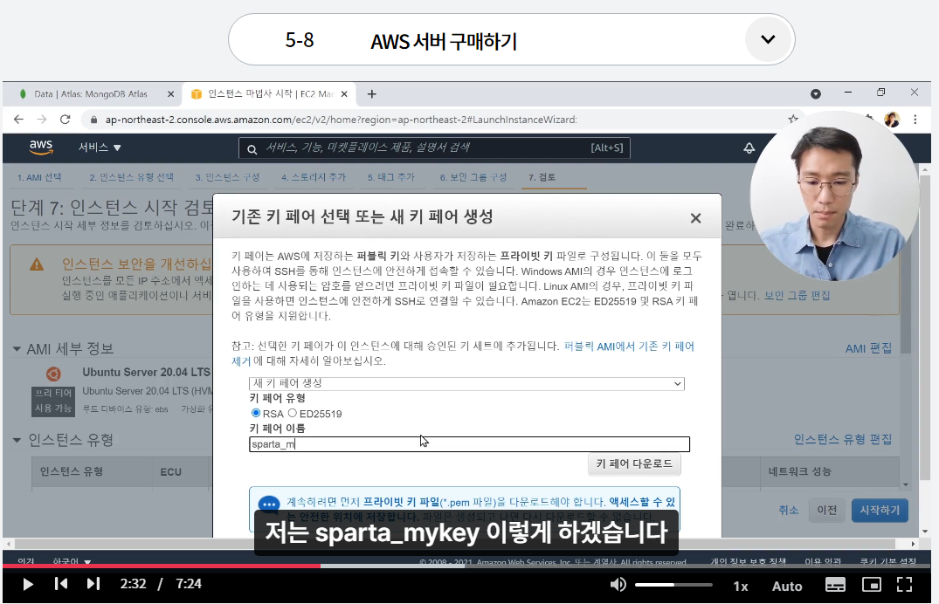Play the video
Screen dimensions: 939x604
pyautogui.click(x=26, y=585)
